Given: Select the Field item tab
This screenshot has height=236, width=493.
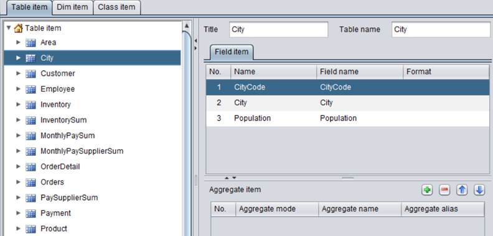Looking at the screenshot, I should [x=232, y=52].
